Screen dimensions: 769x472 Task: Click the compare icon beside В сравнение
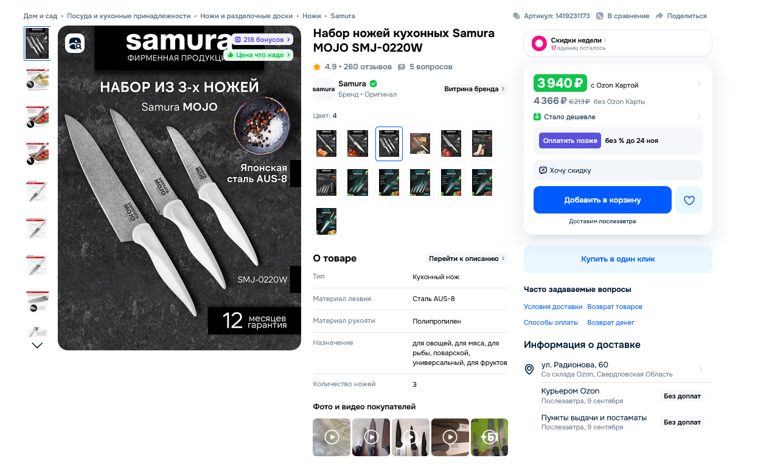(600, 16)
